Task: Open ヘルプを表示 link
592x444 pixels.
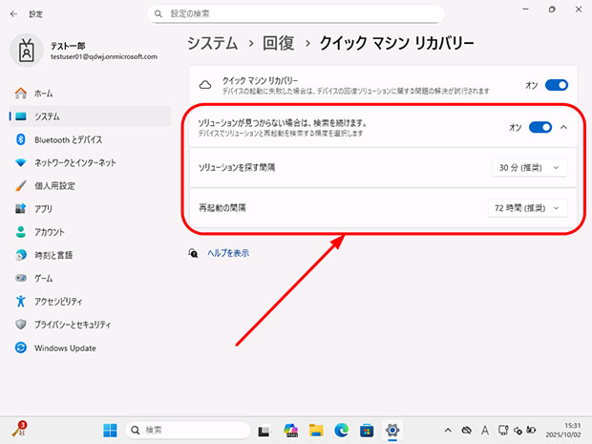Action: [228, 253]
